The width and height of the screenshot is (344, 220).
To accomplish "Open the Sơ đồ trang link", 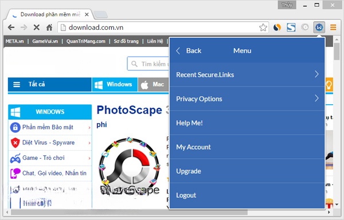I will (126, 41).
